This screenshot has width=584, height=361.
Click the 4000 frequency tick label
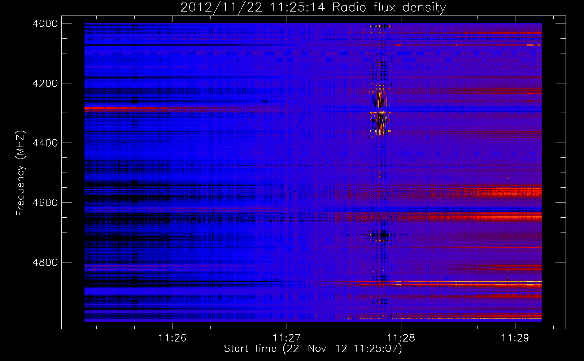coord(45,23)
